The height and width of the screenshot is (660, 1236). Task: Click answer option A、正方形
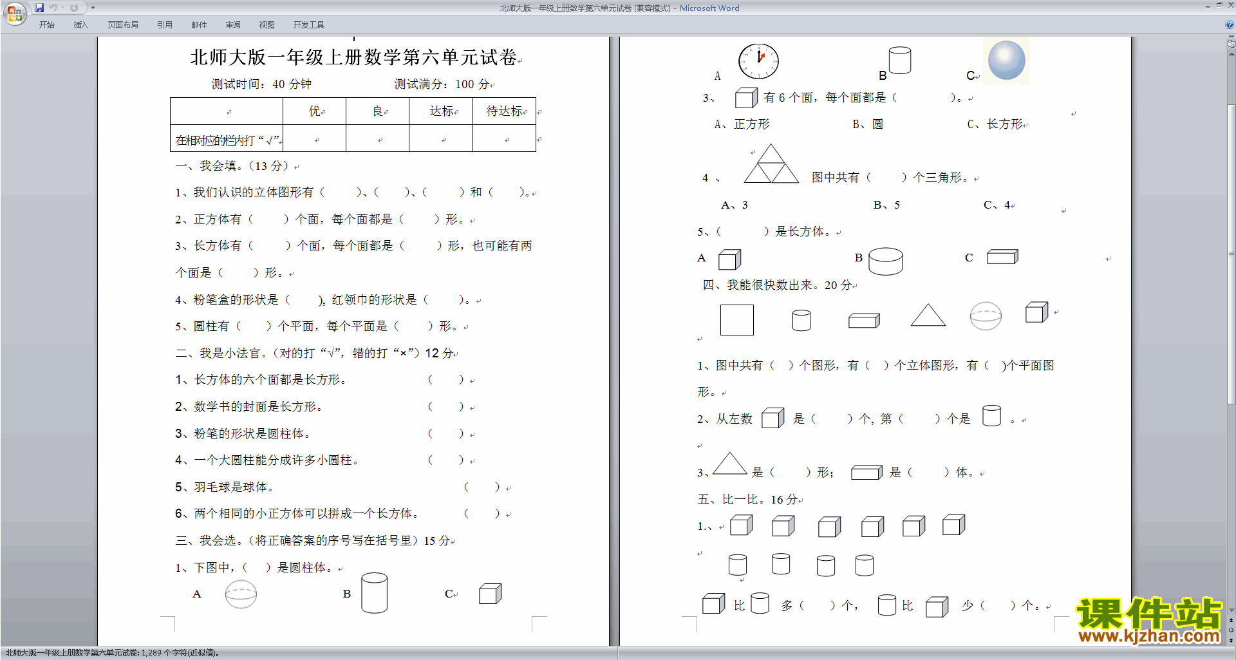coord(742,124)
